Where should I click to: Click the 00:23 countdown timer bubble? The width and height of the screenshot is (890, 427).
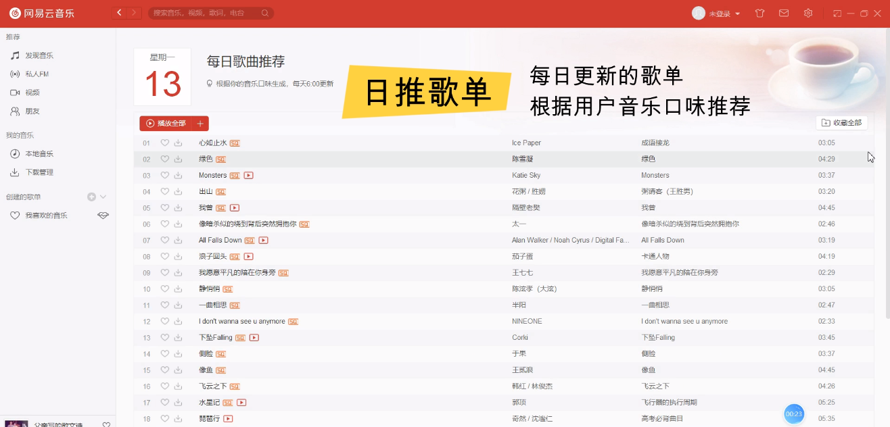click(794, 413)
